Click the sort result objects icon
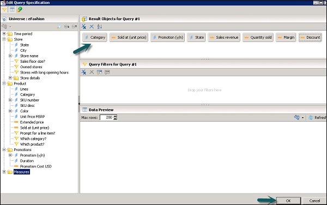The height and width of the screenshot is (205, 327). click(100, 27)
